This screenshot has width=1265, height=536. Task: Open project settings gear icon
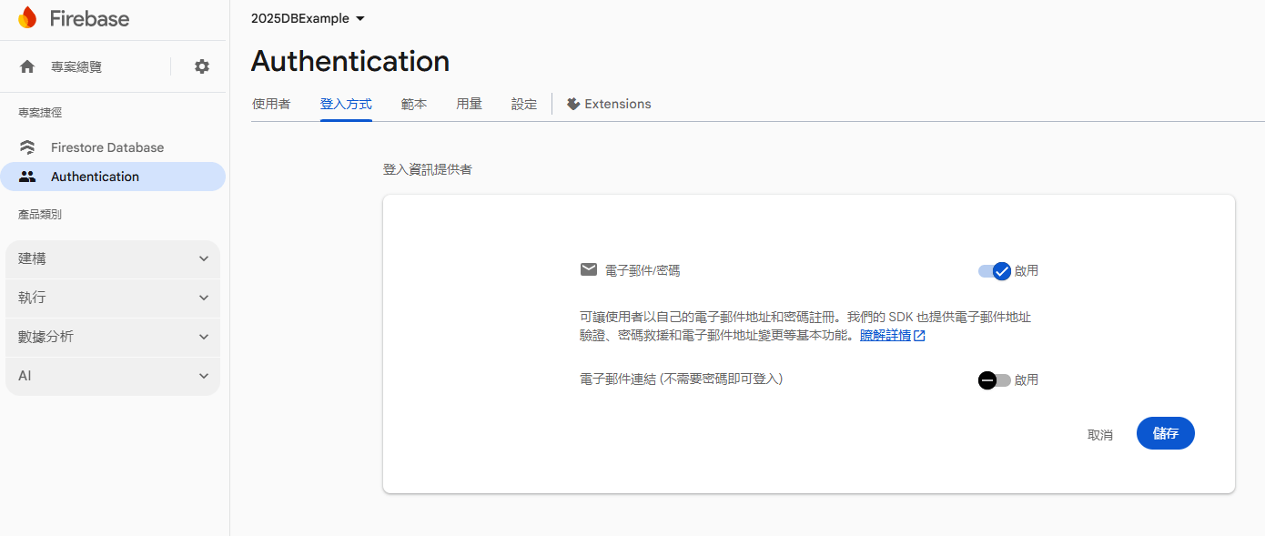tap(202, 66)
